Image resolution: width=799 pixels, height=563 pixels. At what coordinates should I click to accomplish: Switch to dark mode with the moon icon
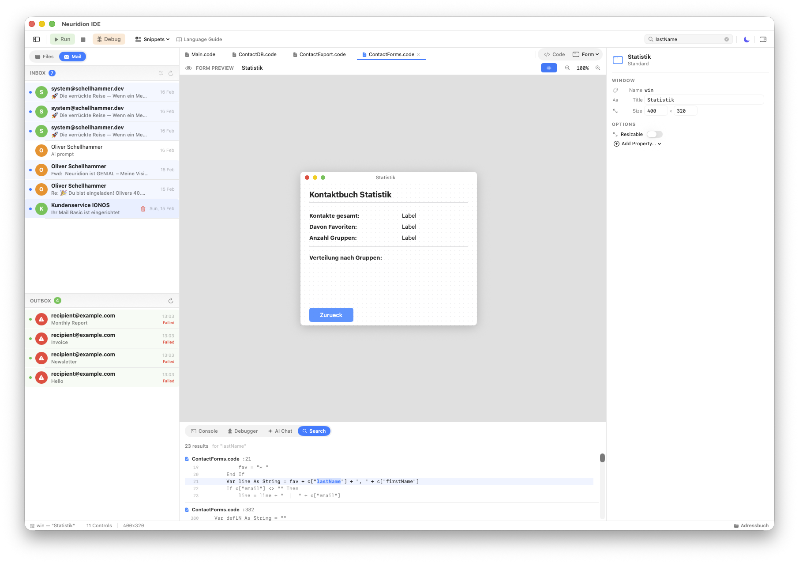tap(746, 39)
